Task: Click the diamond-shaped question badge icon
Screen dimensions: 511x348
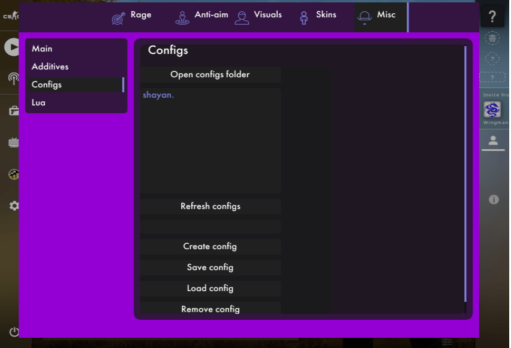Action: click(x=492, y=59)
